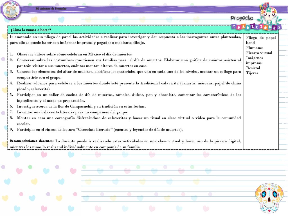The width and height of the screenshot is (288, 216).
Task: Click the flowered skull beside Proyecto
Action: click(x=269, y=13)
